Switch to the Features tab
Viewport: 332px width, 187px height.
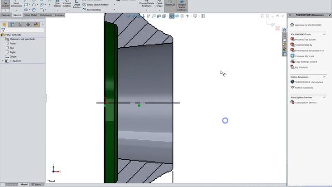coord(6,15)
